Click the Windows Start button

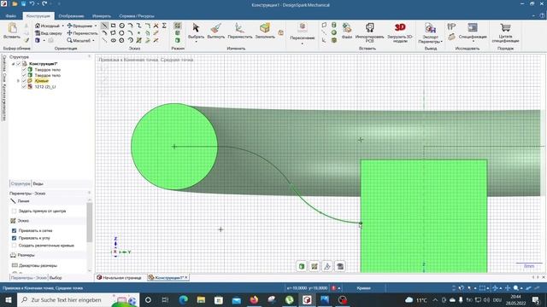tap(9, 299)
